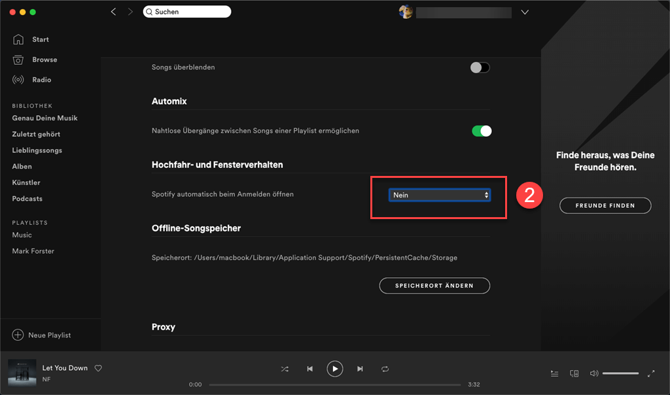Like the song Let You Down

point(98,368)
